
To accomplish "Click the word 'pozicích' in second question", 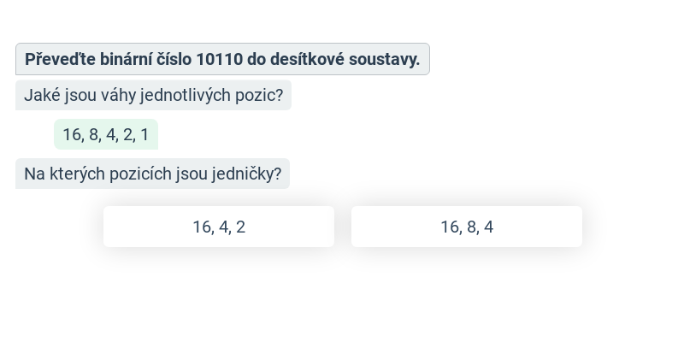I will tap(140, 174).
